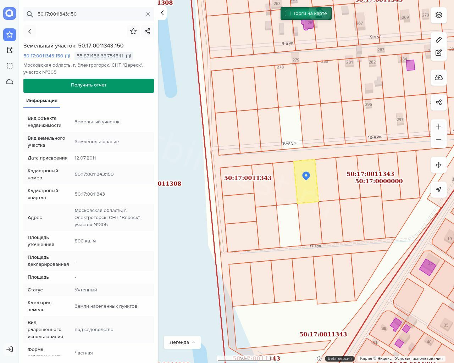Image resolution: width=454 pixels, height=363 pixels.
Task: Open the login icon in sidebar
Action: pos(10,349)
